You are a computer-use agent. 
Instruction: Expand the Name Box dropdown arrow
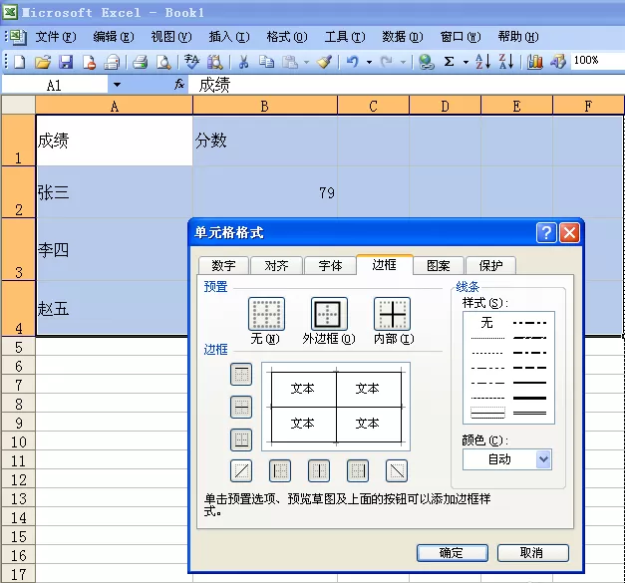[x=117, y=85]
